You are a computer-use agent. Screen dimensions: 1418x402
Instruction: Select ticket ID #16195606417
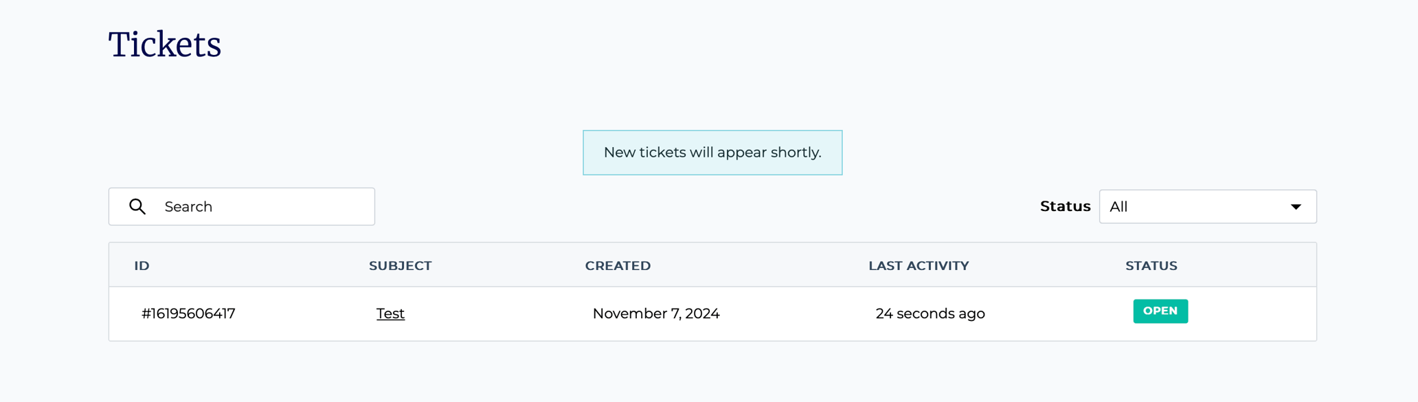(x=188, y=314)
